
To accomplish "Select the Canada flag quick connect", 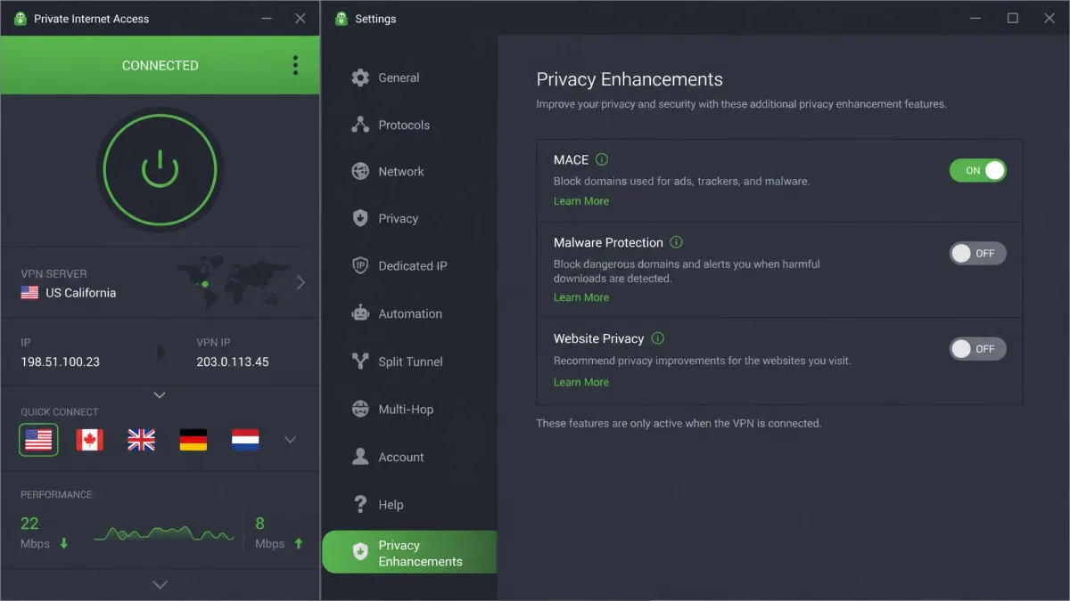I will coord(89,440).
